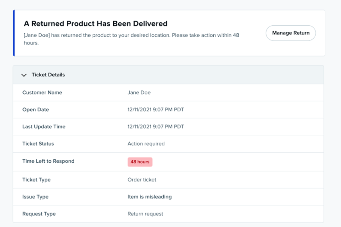Click the 'Order ticket' type value
This screenshot has width=341, height=227.
tap(142, 180)
